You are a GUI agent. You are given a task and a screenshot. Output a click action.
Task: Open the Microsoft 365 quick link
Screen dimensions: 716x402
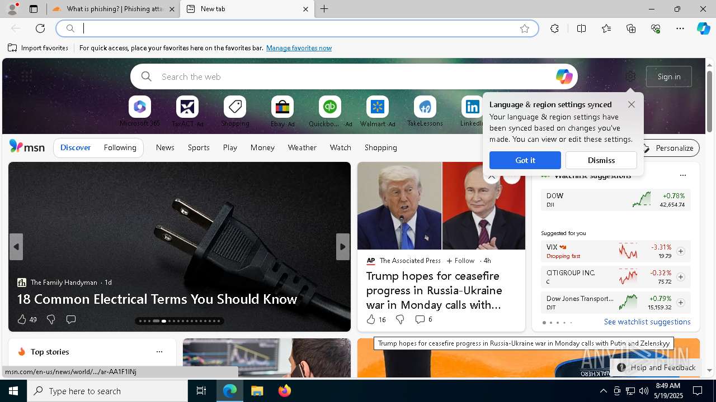coord(140,111)
